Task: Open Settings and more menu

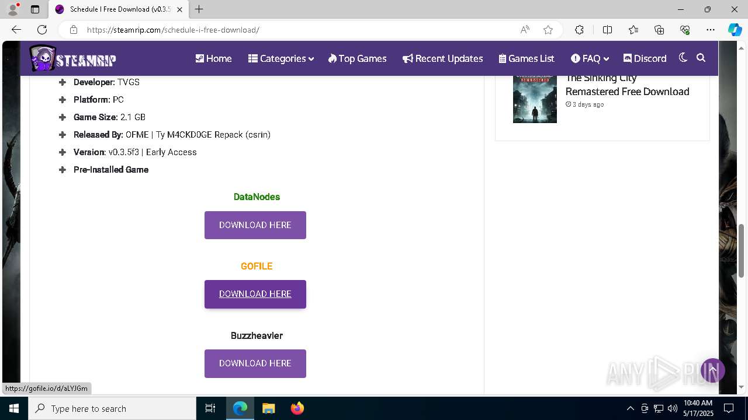Action: (711, 30)
